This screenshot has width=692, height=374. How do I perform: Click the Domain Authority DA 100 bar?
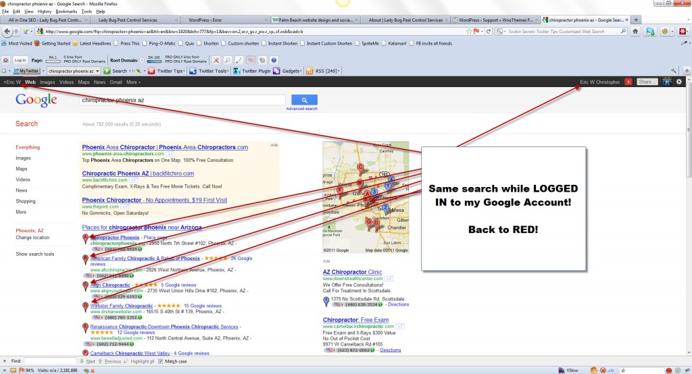(154, 61)
